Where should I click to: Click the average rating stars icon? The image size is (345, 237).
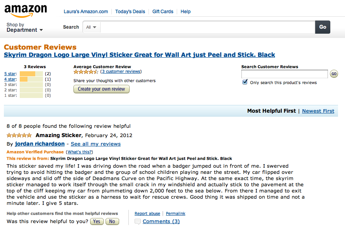click(x=86, y=72)
